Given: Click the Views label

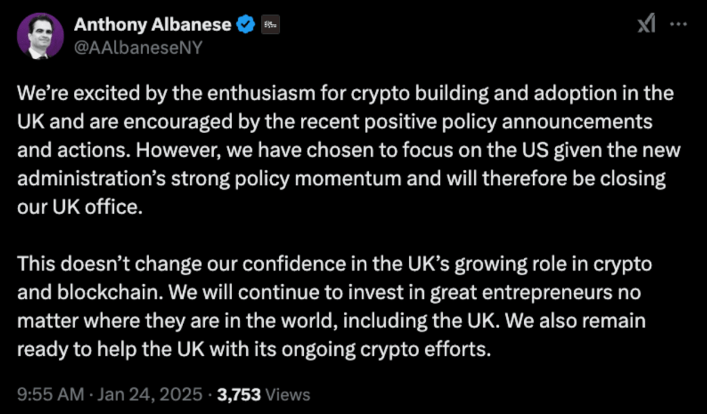Looking at the screenshot, I should (288, 395).
